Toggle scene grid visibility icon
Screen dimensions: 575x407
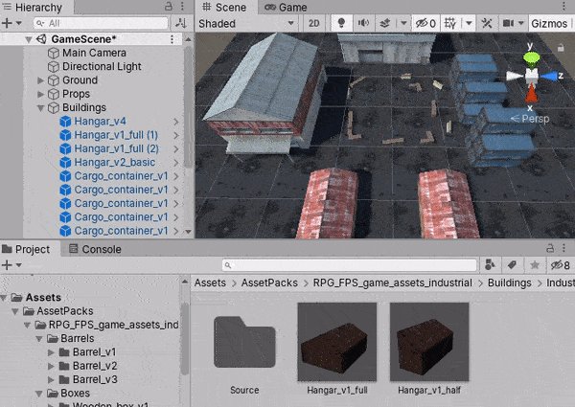point(450,23)
